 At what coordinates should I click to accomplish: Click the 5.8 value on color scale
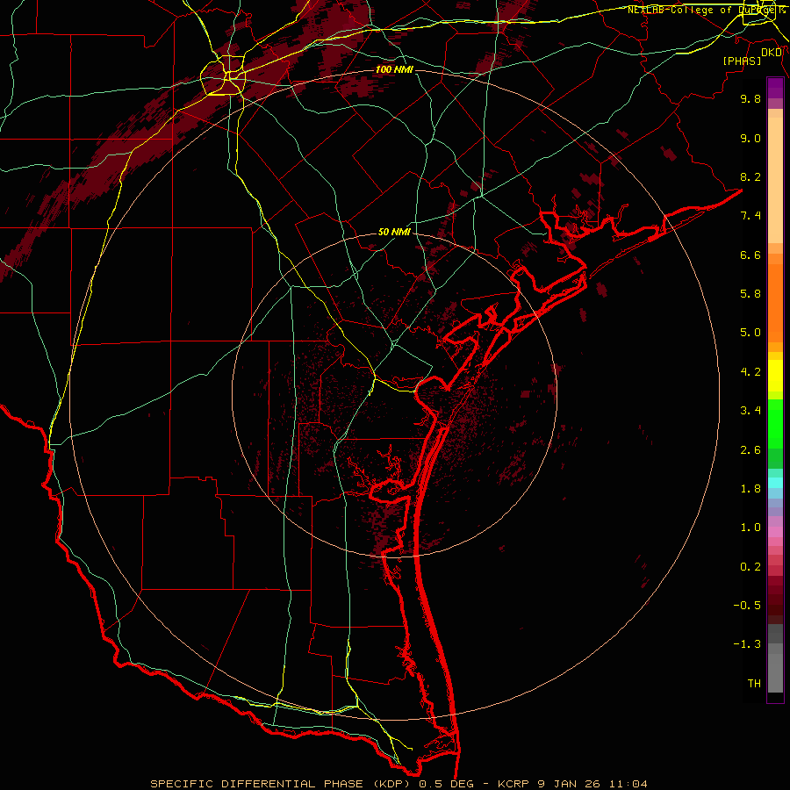(750, 294)
